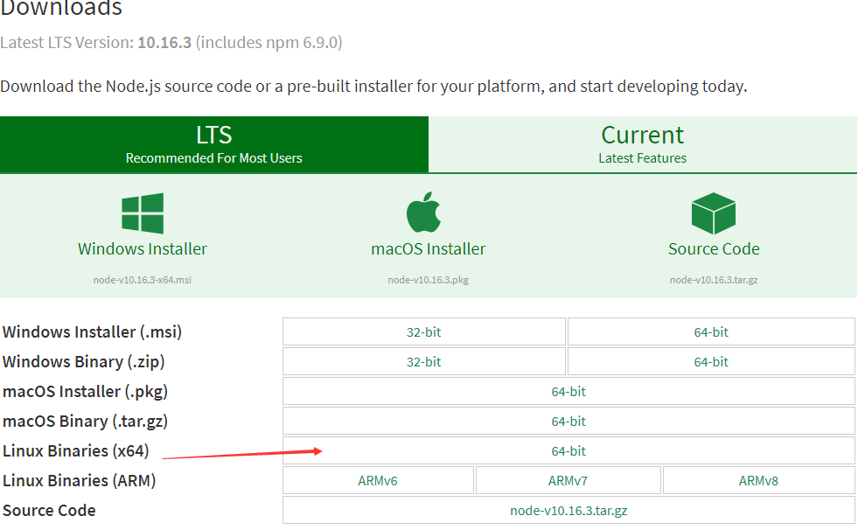Click the Windows logo icon

coord(143,213)
